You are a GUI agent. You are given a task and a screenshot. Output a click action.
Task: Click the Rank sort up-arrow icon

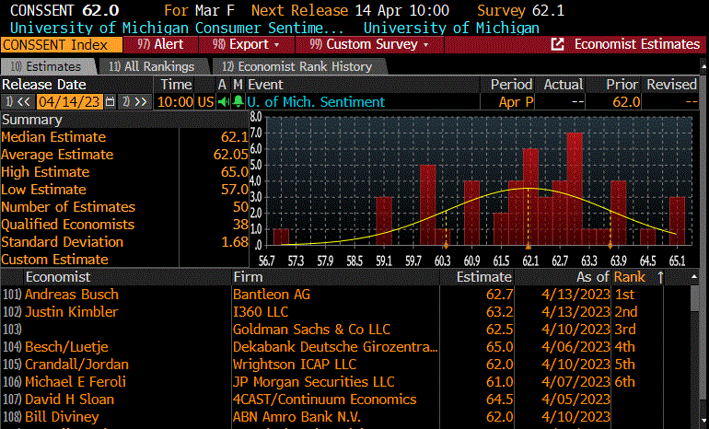click(x=660, y=277)
